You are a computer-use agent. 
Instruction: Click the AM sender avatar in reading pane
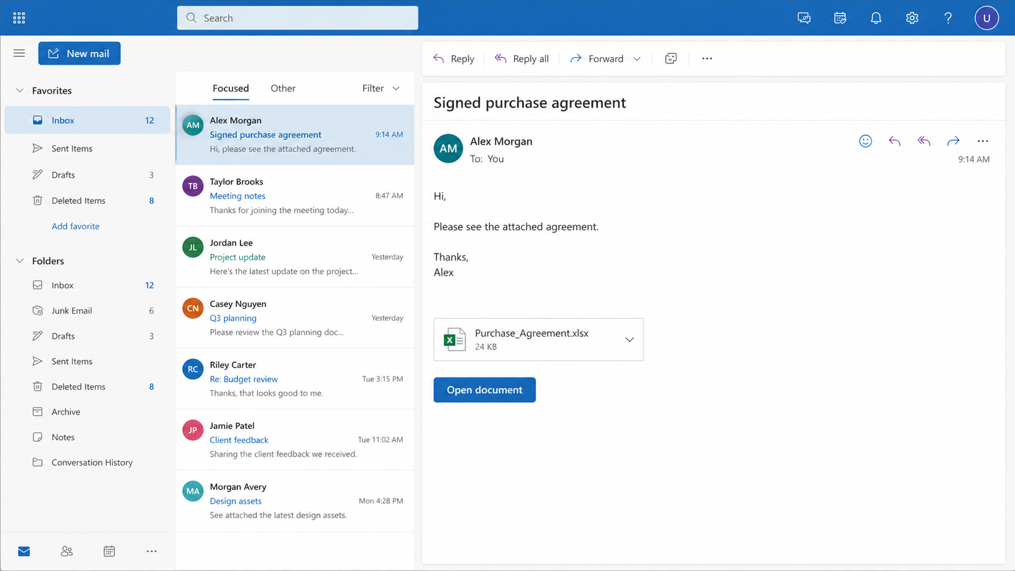tap(448, 149)
